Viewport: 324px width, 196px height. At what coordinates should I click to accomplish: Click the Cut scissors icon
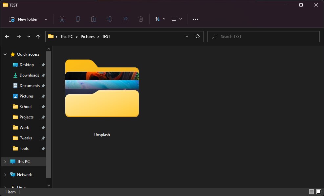coord(62,19)
